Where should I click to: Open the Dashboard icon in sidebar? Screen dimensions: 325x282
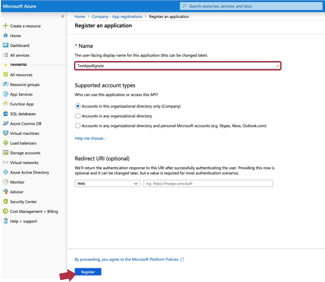tap(6, 45)
